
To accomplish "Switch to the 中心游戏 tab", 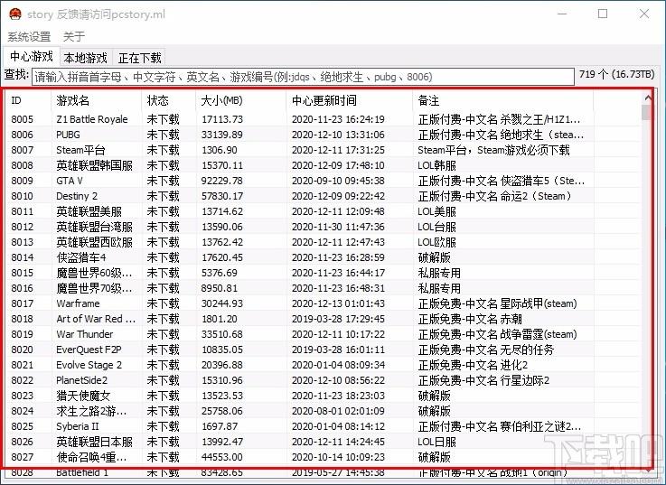I will 32,57.
